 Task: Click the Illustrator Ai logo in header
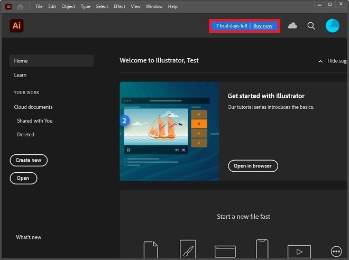pyautogui.click(x=17, y=26)
